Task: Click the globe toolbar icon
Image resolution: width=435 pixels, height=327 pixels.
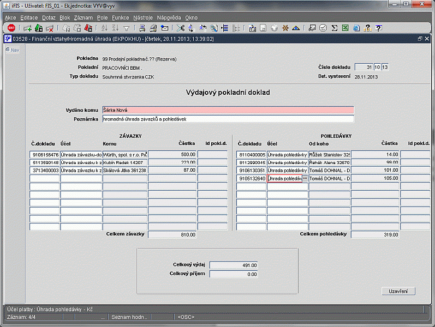Action: (274, 28)
